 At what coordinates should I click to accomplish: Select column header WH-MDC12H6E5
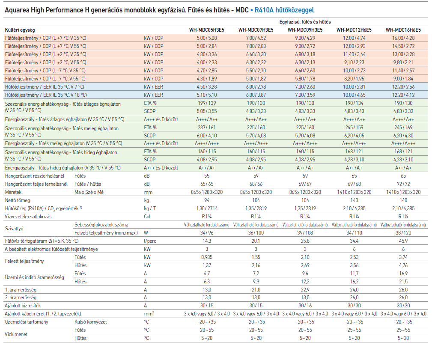coord(354,30)
